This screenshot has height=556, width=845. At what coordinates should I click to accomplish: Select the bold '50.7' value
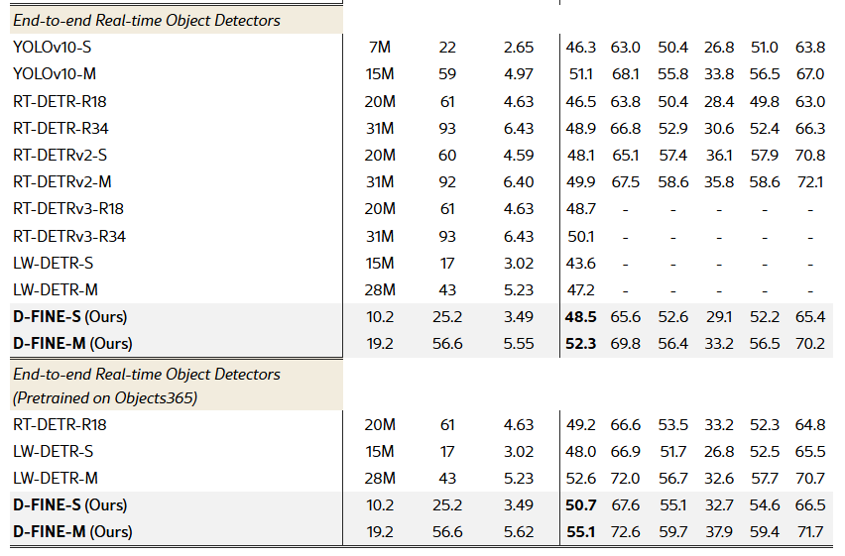click(x=580, y=505)
